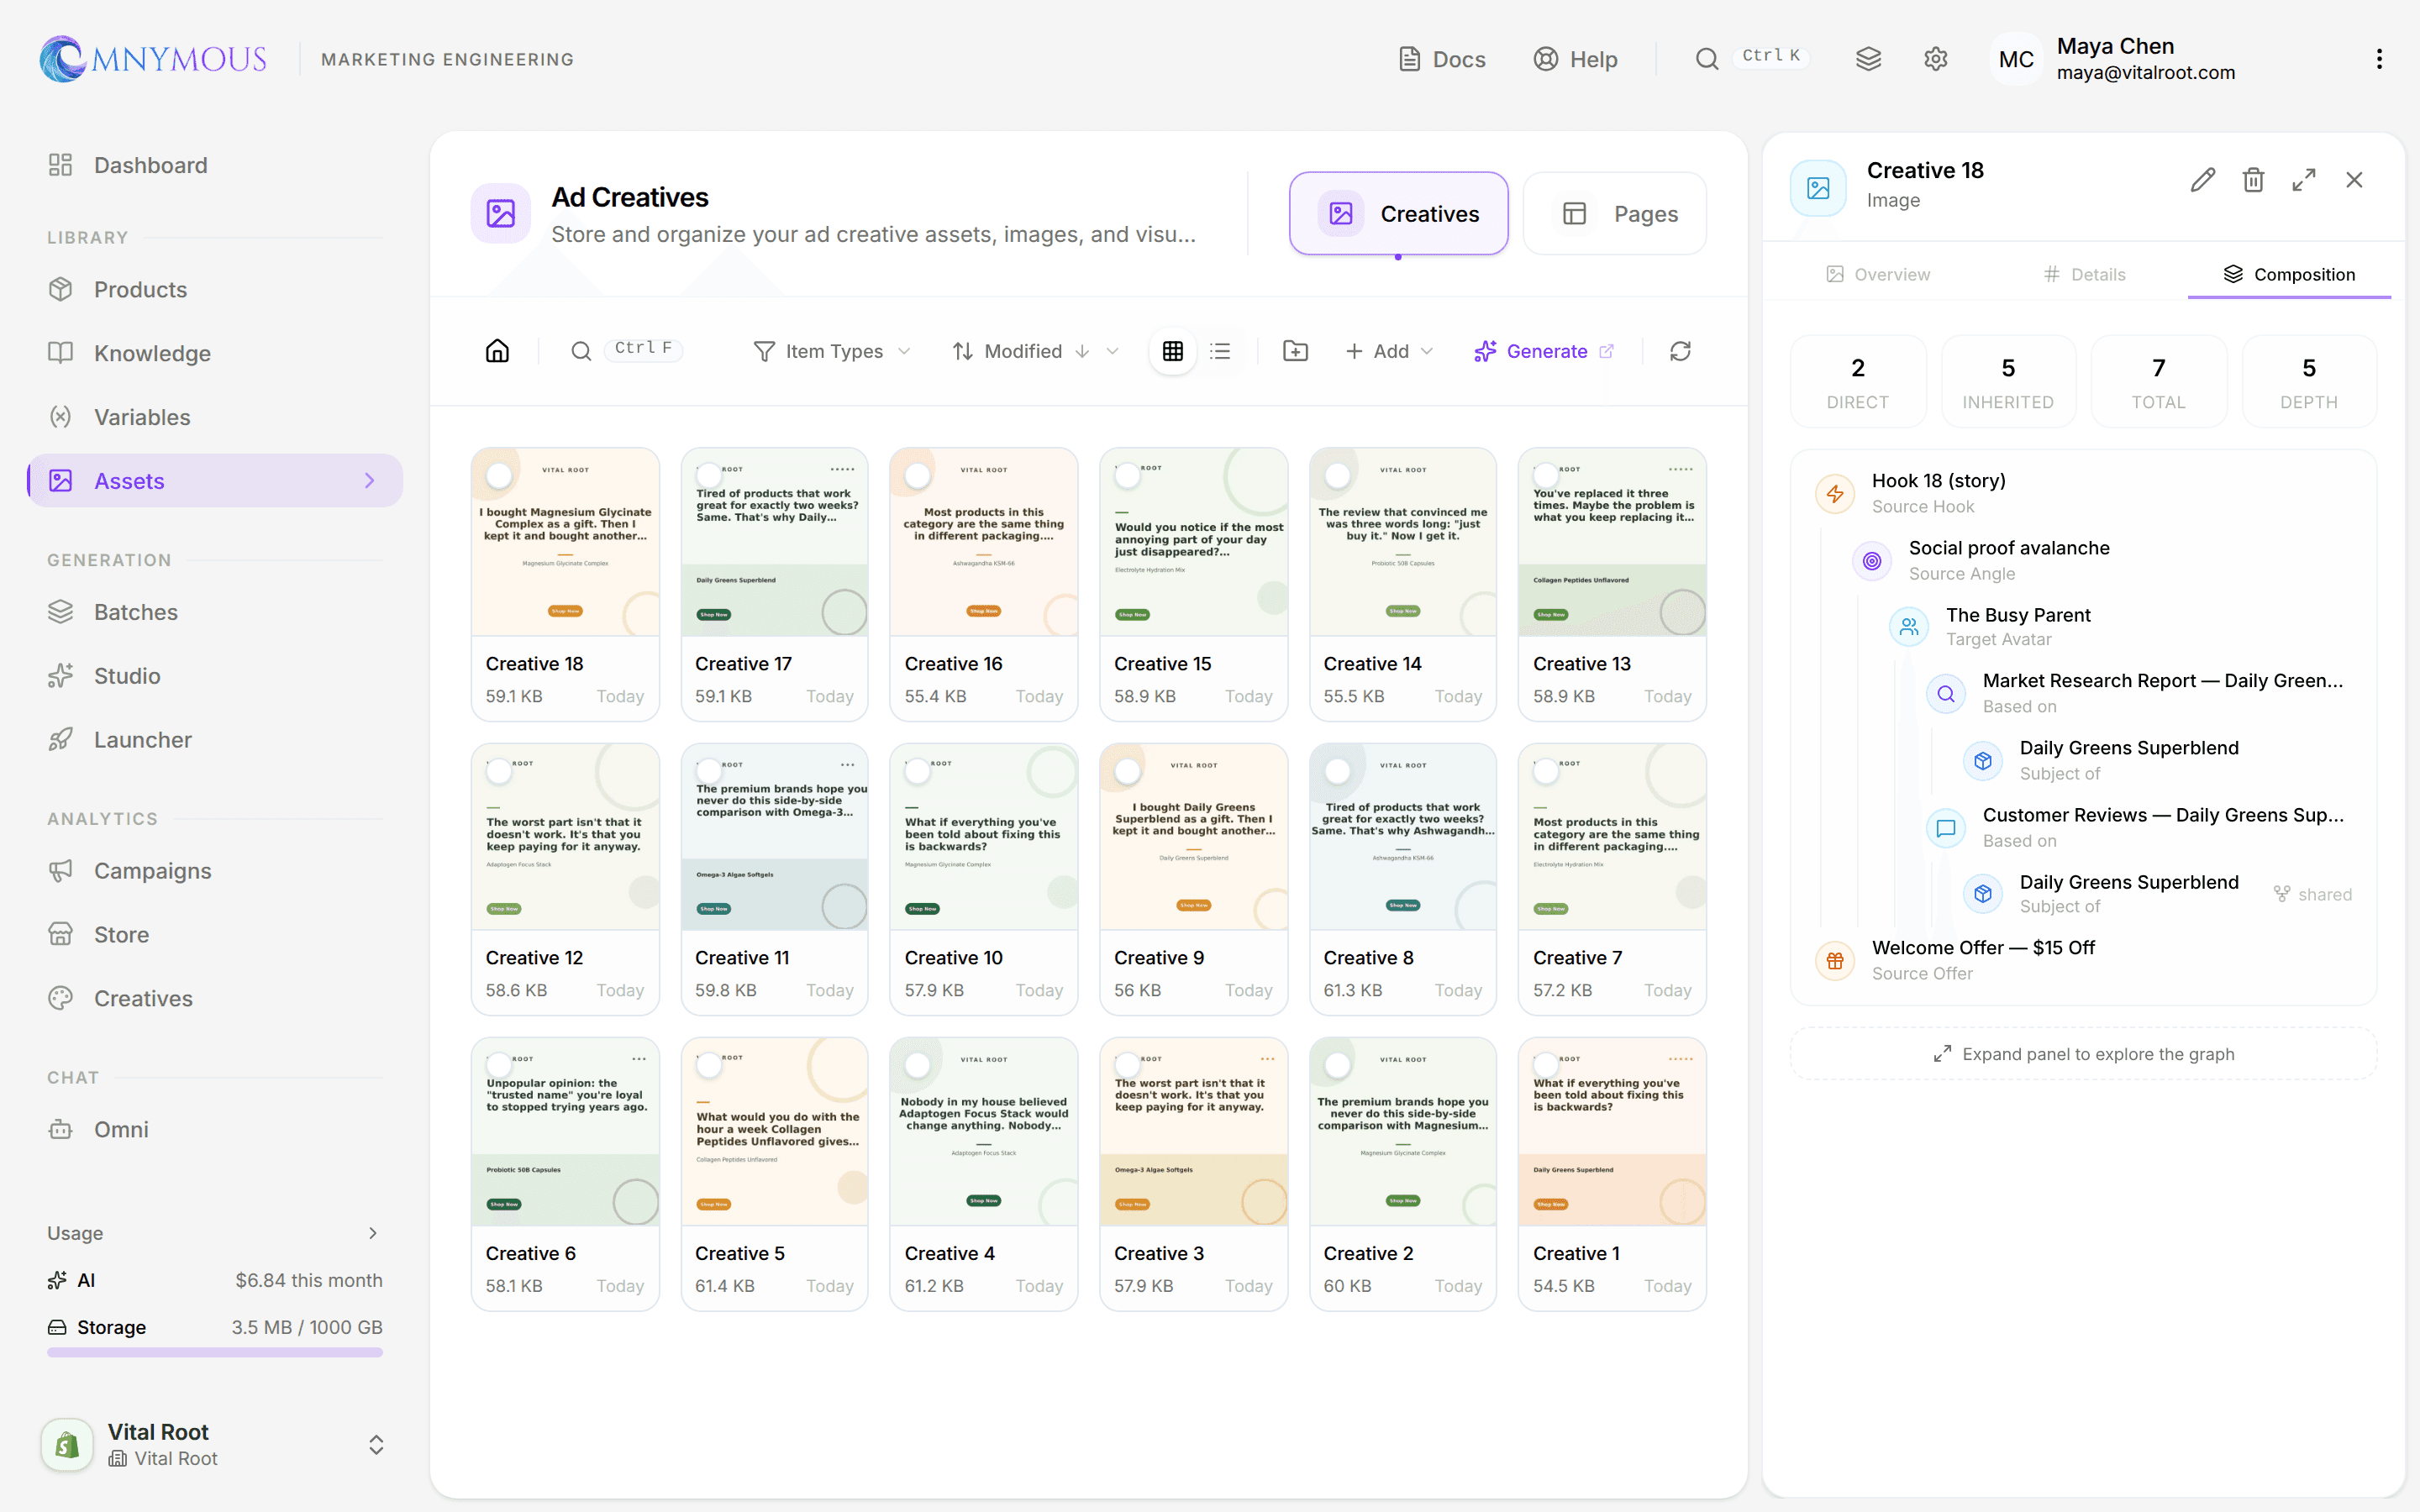Click Hook 18 (story) source hook node
This screenshot has width=2420, height=1512.
coord(2084,493)
